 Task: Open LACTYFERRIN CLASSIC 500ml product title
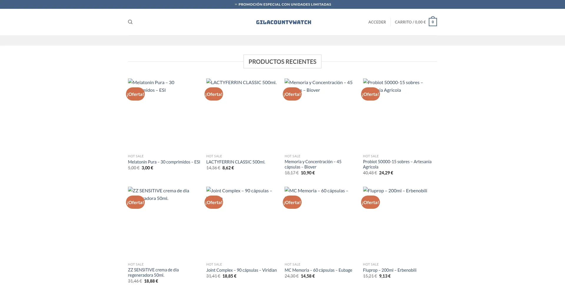[x=235, y=162]
